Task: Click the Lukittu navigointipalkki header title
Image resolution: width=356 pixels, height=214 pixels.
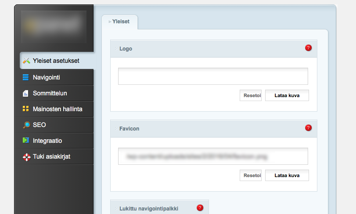Action: tap(149, 209)
